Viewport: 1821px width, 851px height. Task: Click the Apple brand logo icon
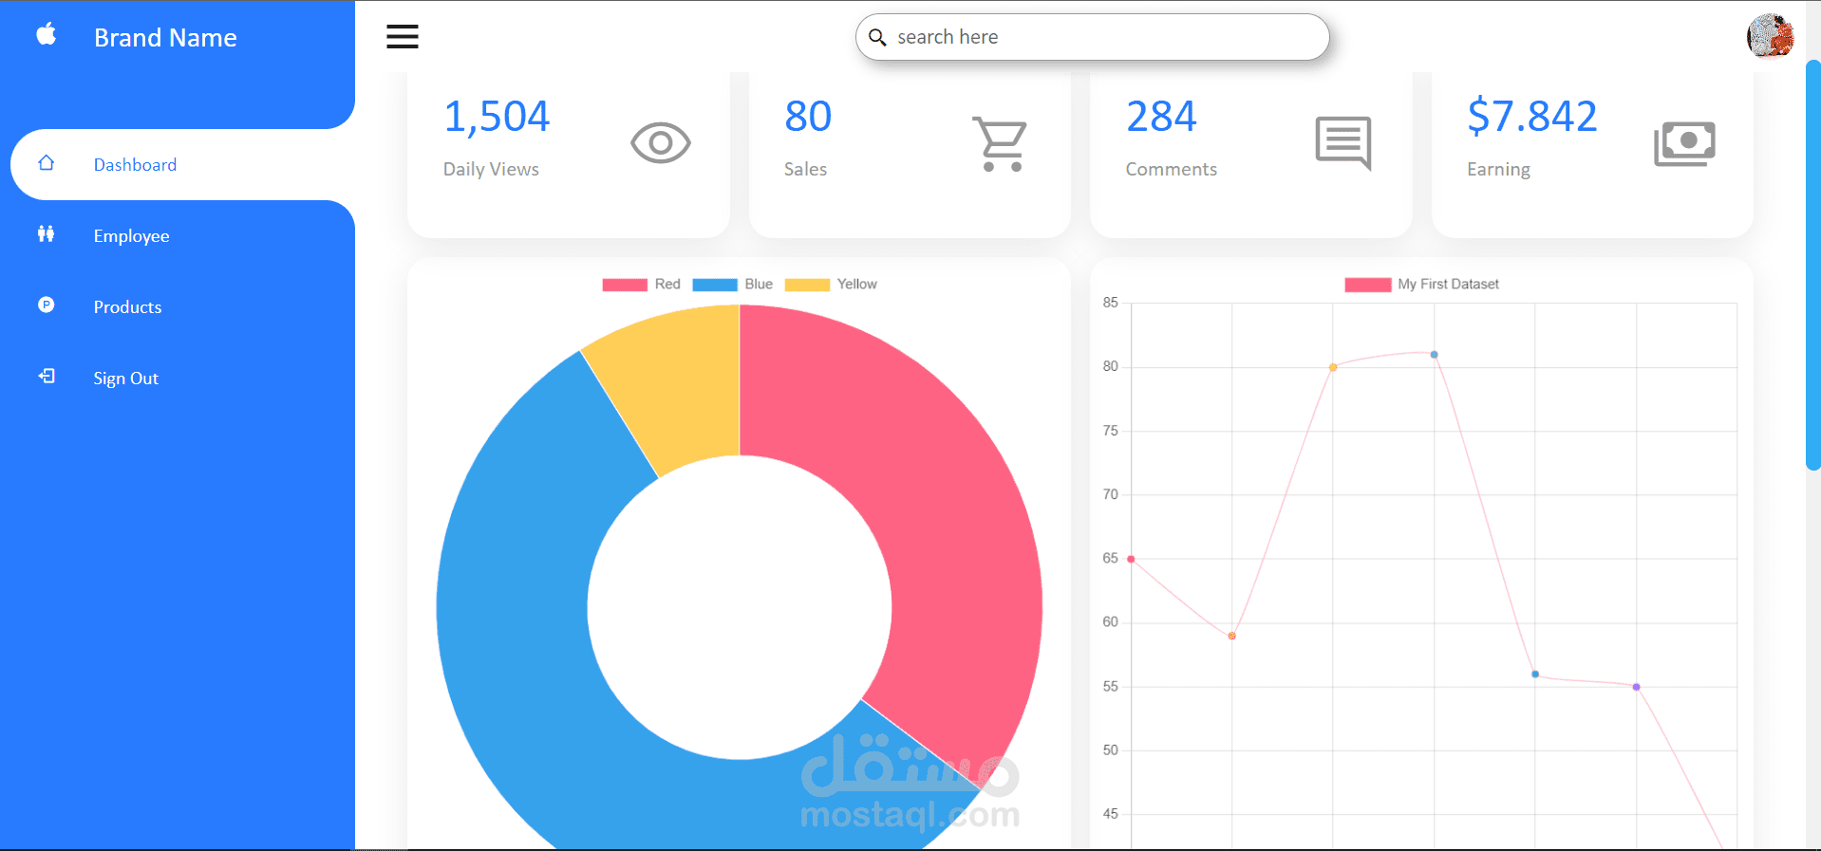point(46,35)
